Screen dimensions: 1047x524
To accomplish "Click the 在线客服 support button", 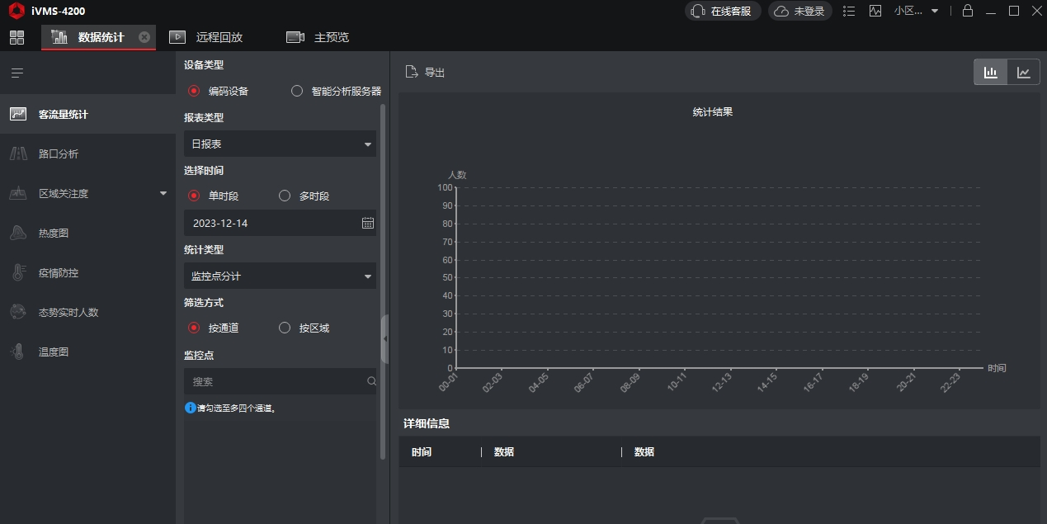I will point(723,11).
